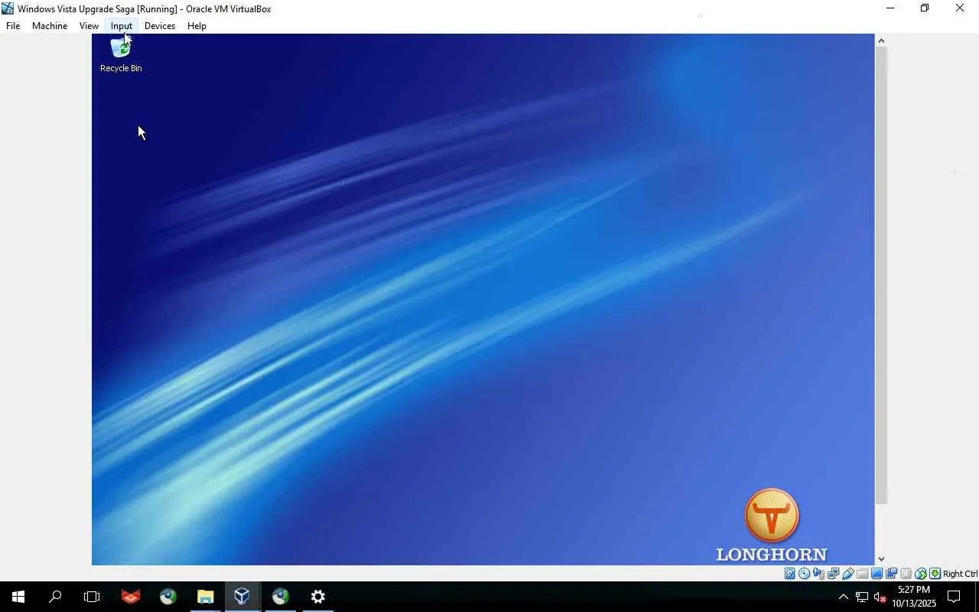
Task: Show hidden system tray icons
Action: click(844, 597)
